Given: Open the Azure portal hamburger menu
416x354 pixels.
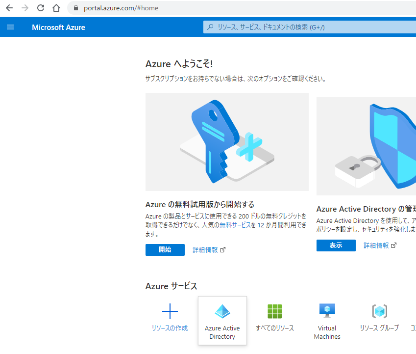Looking at the screenshot, I should (10, 27).
